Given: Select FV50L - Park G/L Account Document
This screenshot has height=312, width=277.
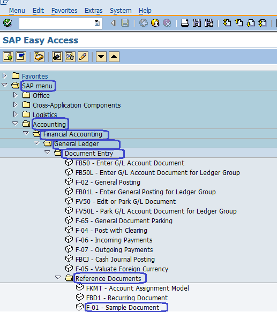Looking at the screenshot, I should [x=156, y=211].
